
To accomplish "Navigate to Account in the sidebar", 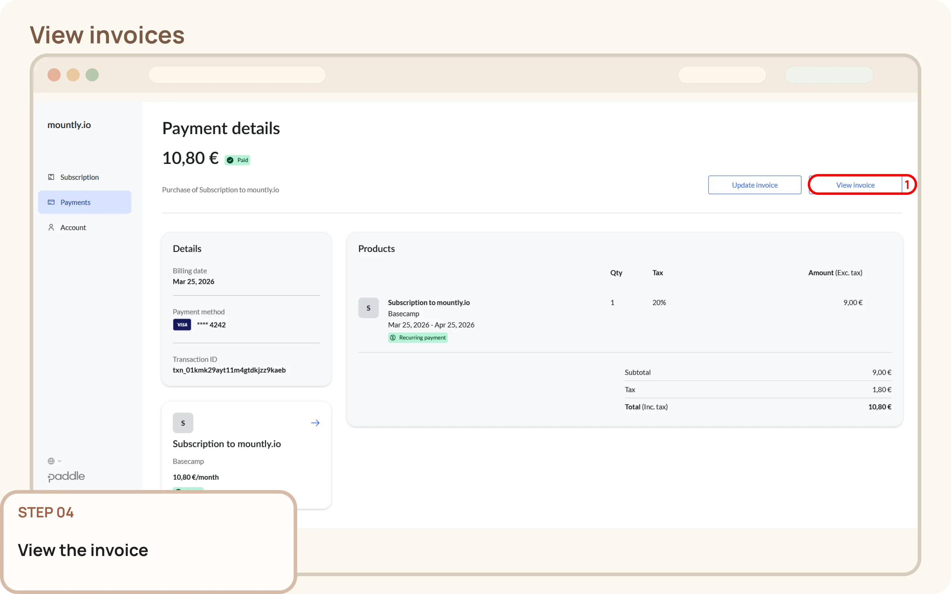I will pos(73,227).
